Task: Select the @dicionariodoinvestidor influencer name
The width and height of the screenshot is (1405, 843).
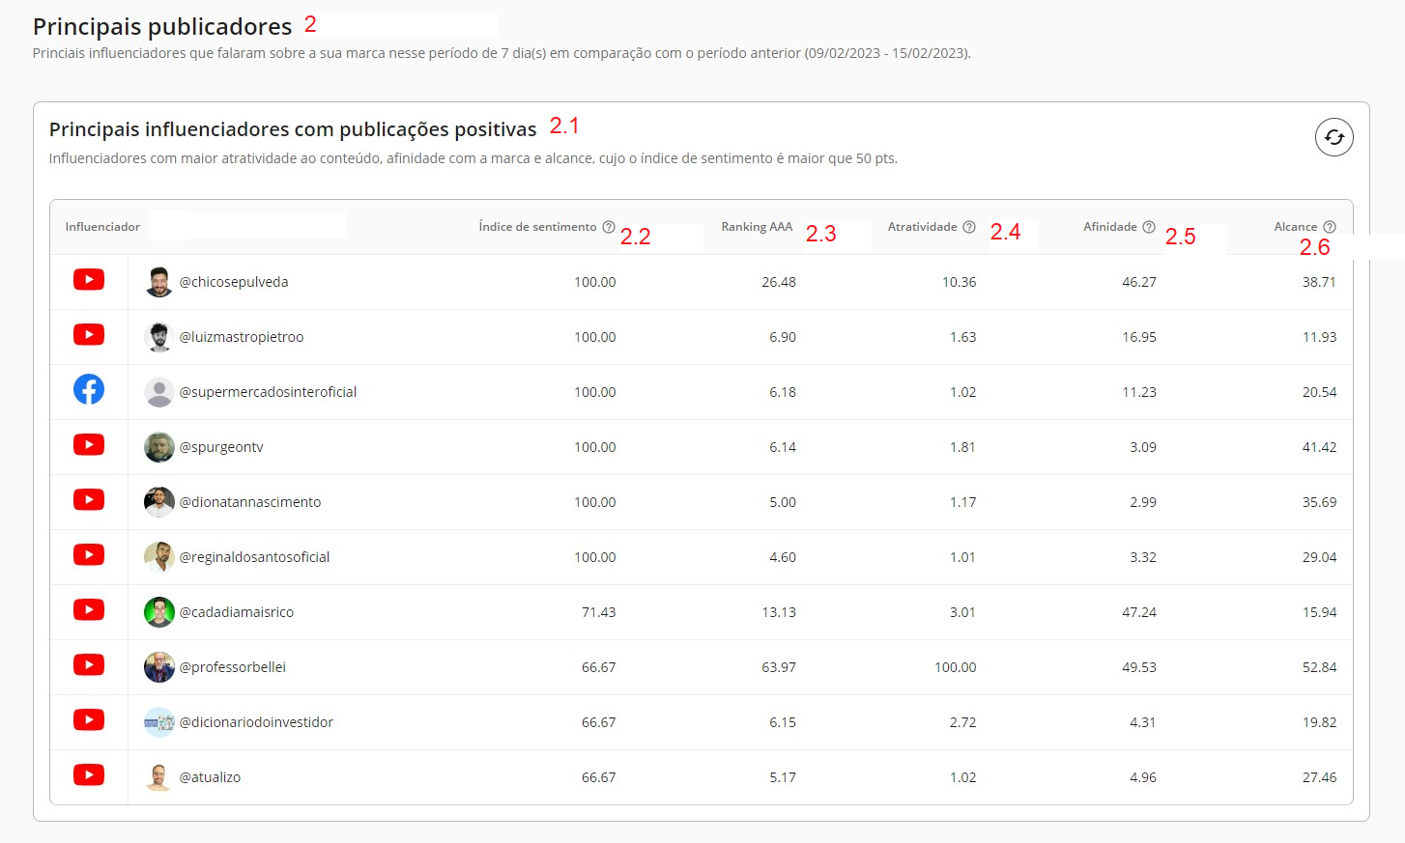Action: coord(256,722)
